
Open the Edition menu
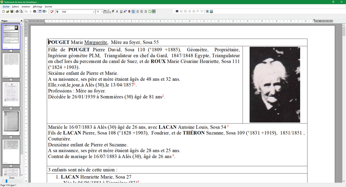pos(16,6)
